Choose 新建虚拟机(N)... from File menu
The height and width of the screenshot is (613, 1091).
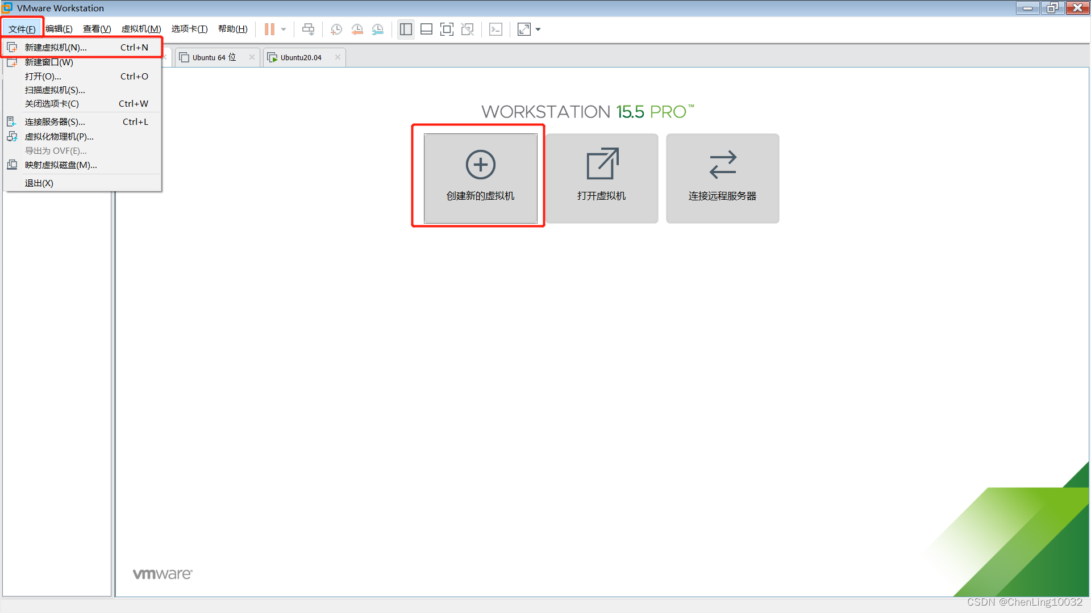pos(82,47)
